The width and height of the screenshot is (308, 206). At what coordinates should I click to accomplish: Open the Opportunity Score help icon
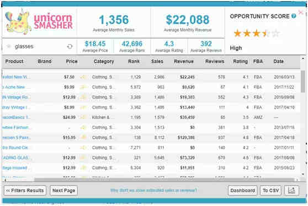294,16
